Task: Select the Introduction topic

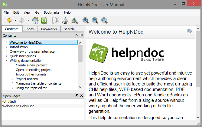Action: coord(19,47)
